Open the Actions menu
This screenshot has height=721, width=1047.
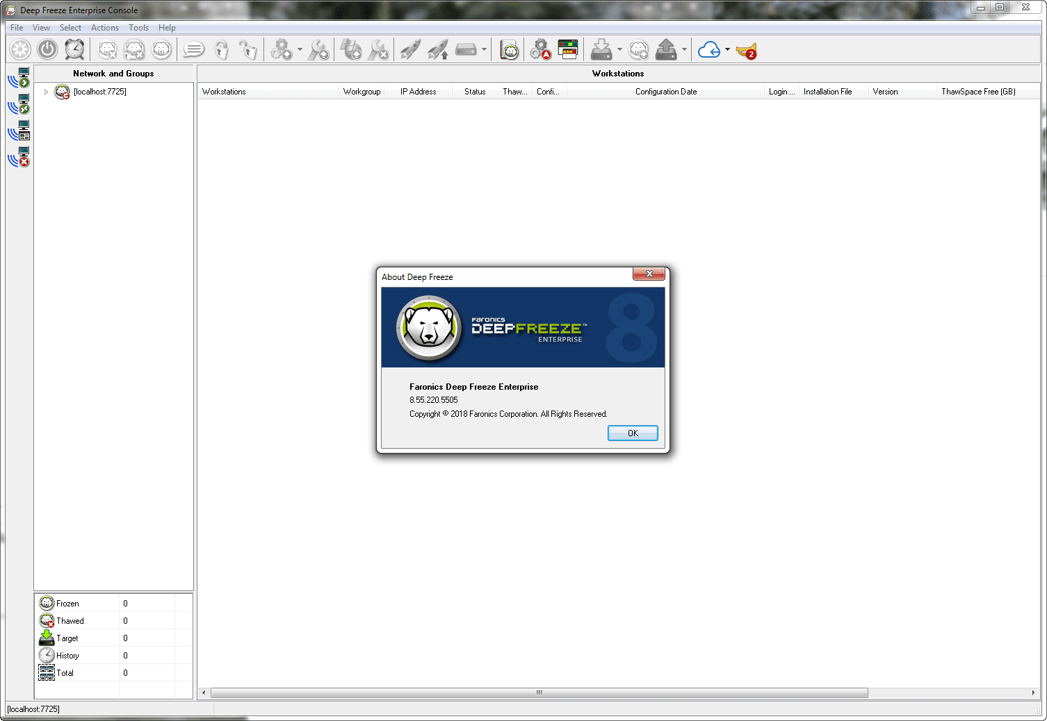pos(104,28)
